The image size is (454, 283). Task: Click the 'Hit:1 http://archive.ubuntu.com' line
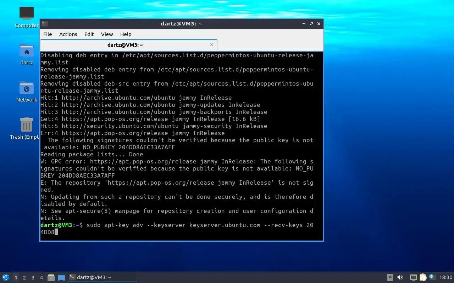(136, 98)
